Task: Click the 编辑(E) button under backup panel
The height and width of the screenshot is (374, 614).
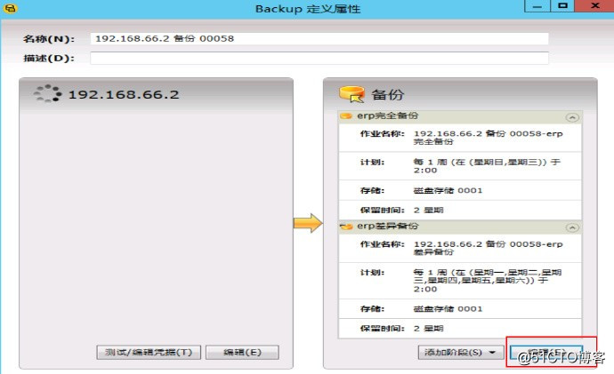Action: [547, 353]
